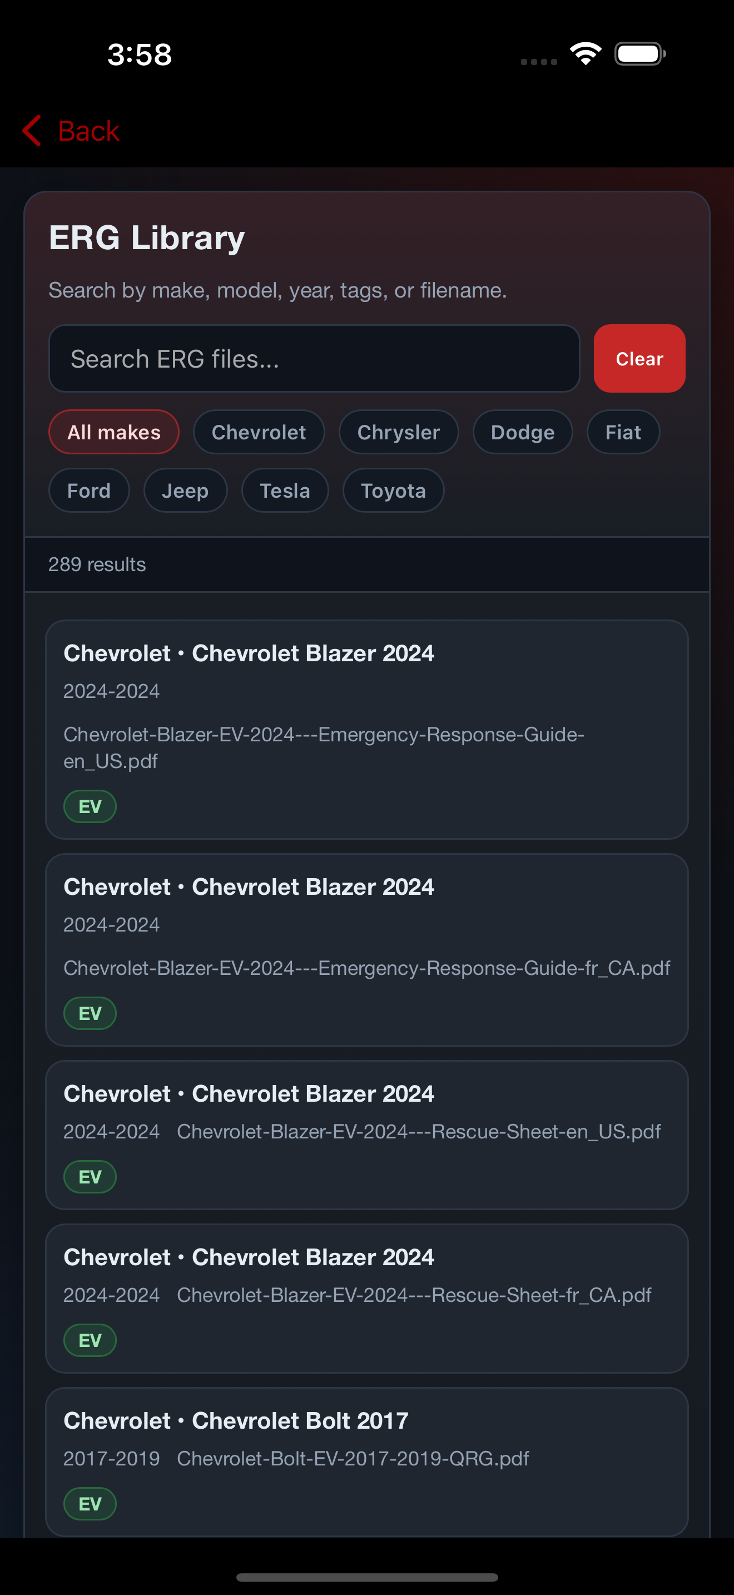The width and height of the screenshot is (734, 1595).
Task: Show only Toyota ERG files
Action: tap(393, 491)
